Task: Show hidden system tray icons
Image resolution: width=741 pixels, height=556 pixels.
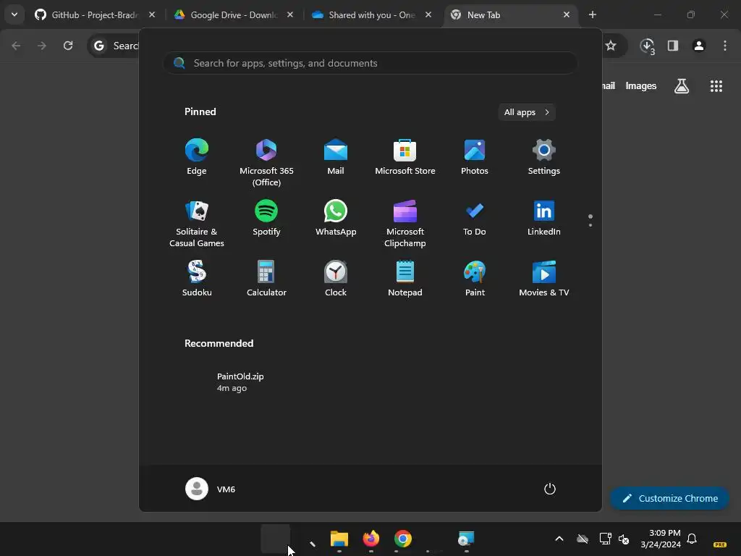Action: point(559,539)
